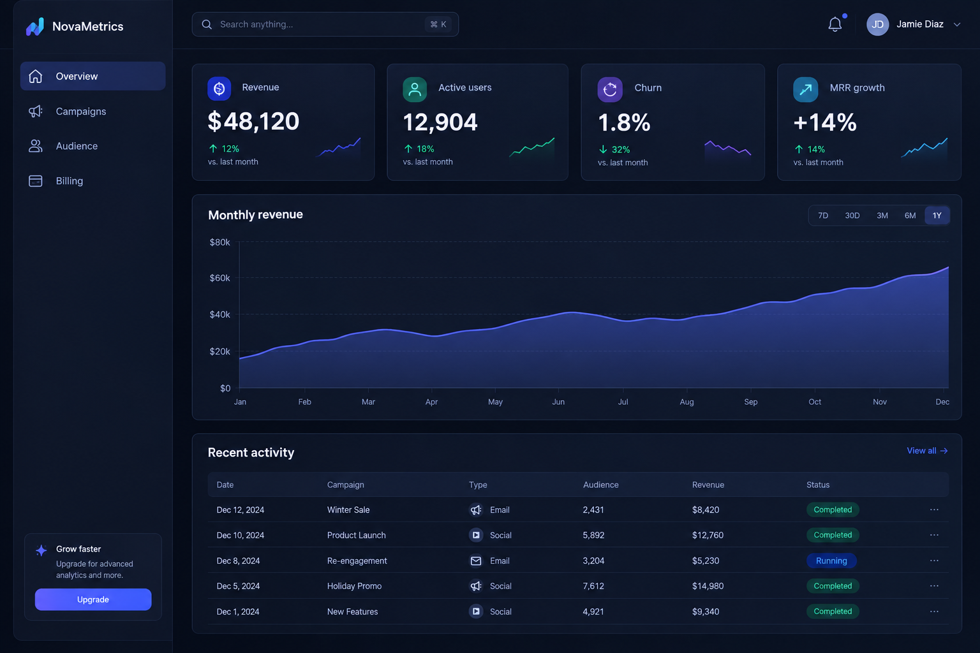Select the 3M time range
This screenshot has height=653, width=980.
pyautogui.click(x=882, y=216)
